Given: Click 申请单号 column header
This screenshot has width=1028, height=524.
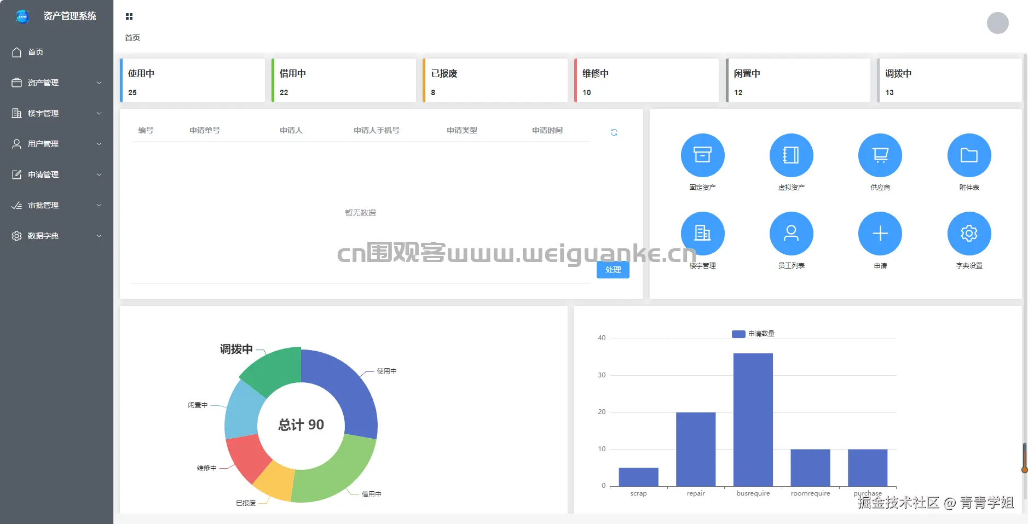Looking at the screenshot, I should point(205,130).
